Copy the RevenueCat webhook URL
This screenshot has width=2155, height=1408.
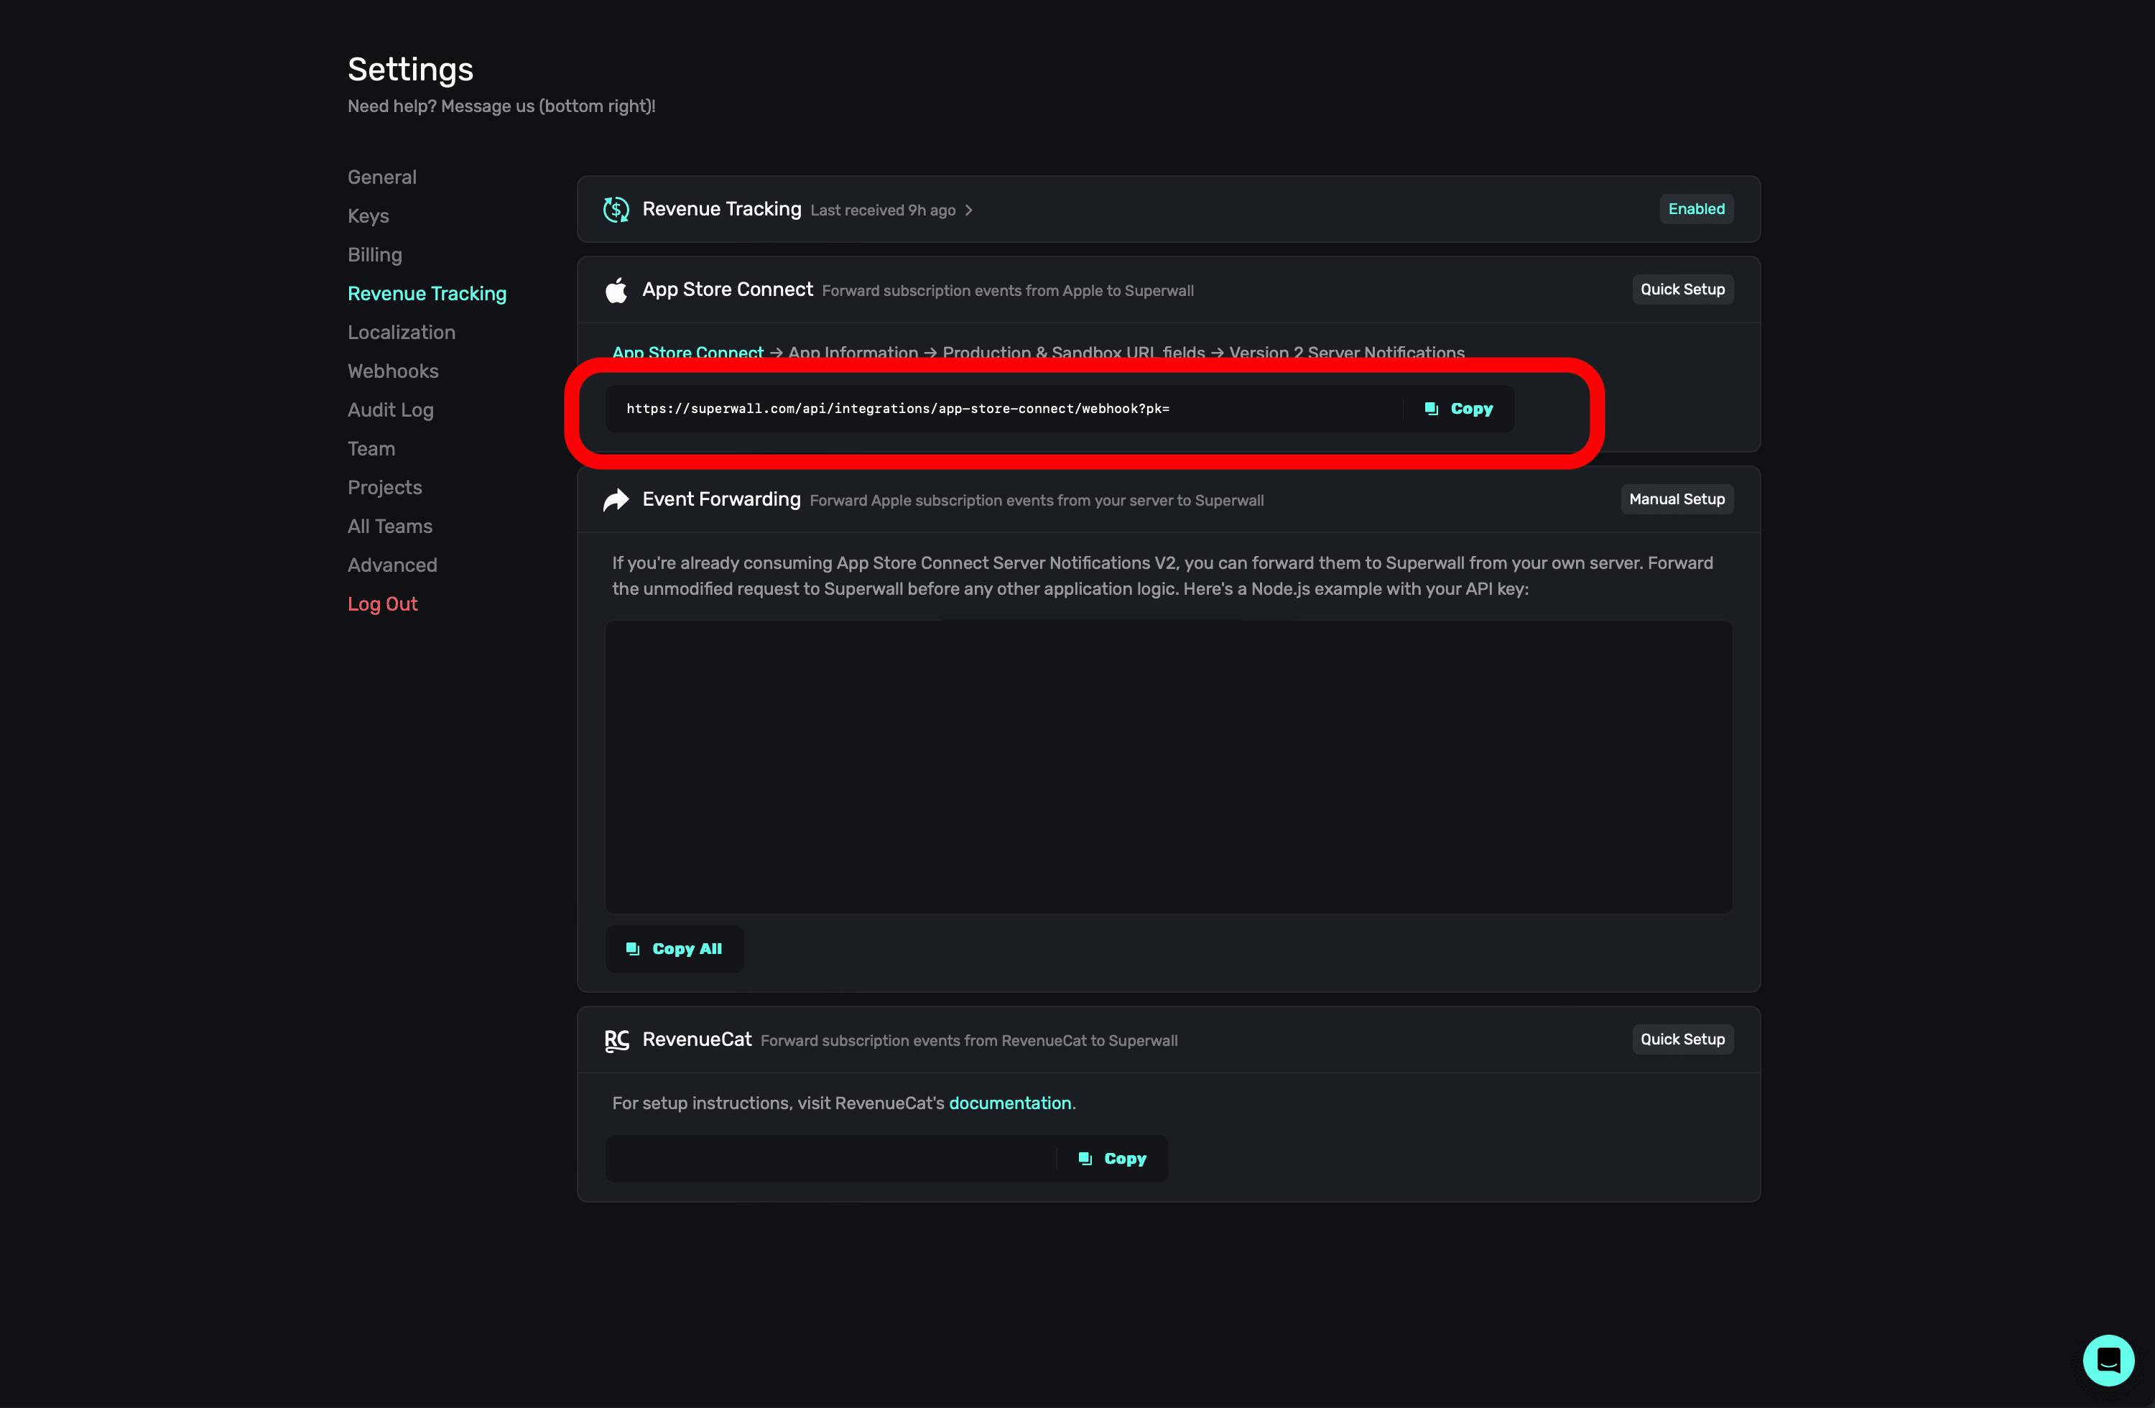click(x=1113, y=1159)
